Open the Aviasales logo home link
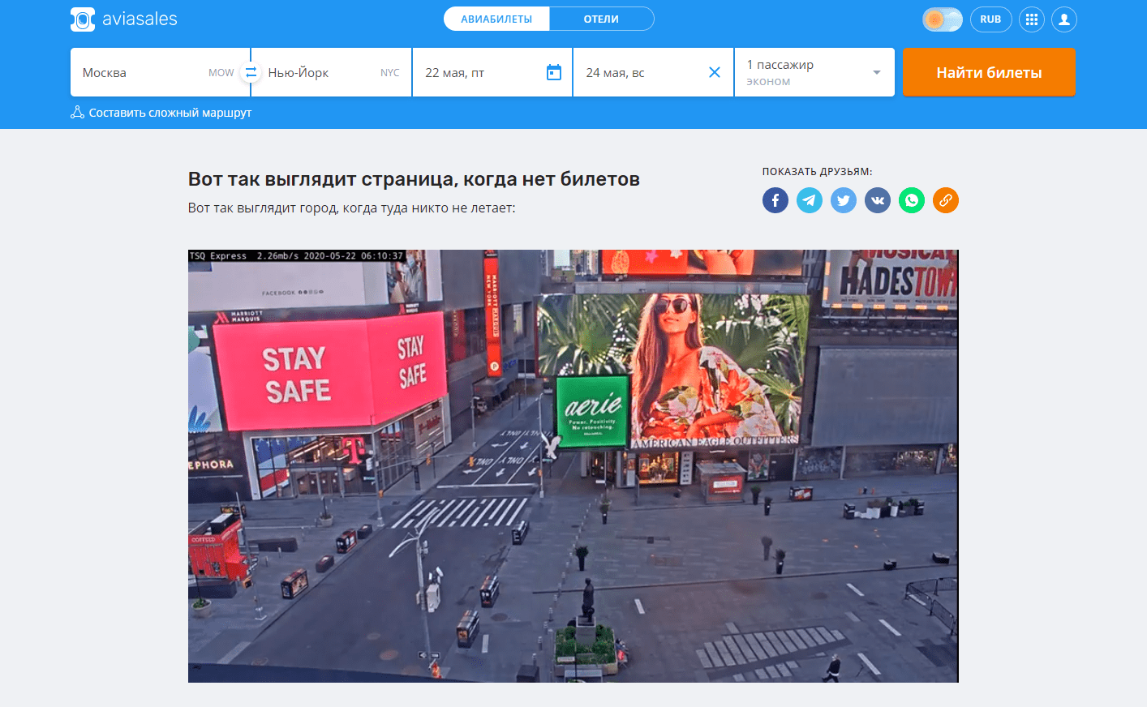This screenshot has height=707, width=1147. point(124,19)
